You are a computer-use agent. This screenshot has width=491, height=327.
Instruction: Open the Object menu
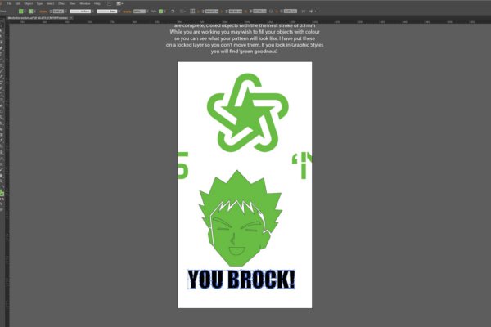(x=28, y=4)
